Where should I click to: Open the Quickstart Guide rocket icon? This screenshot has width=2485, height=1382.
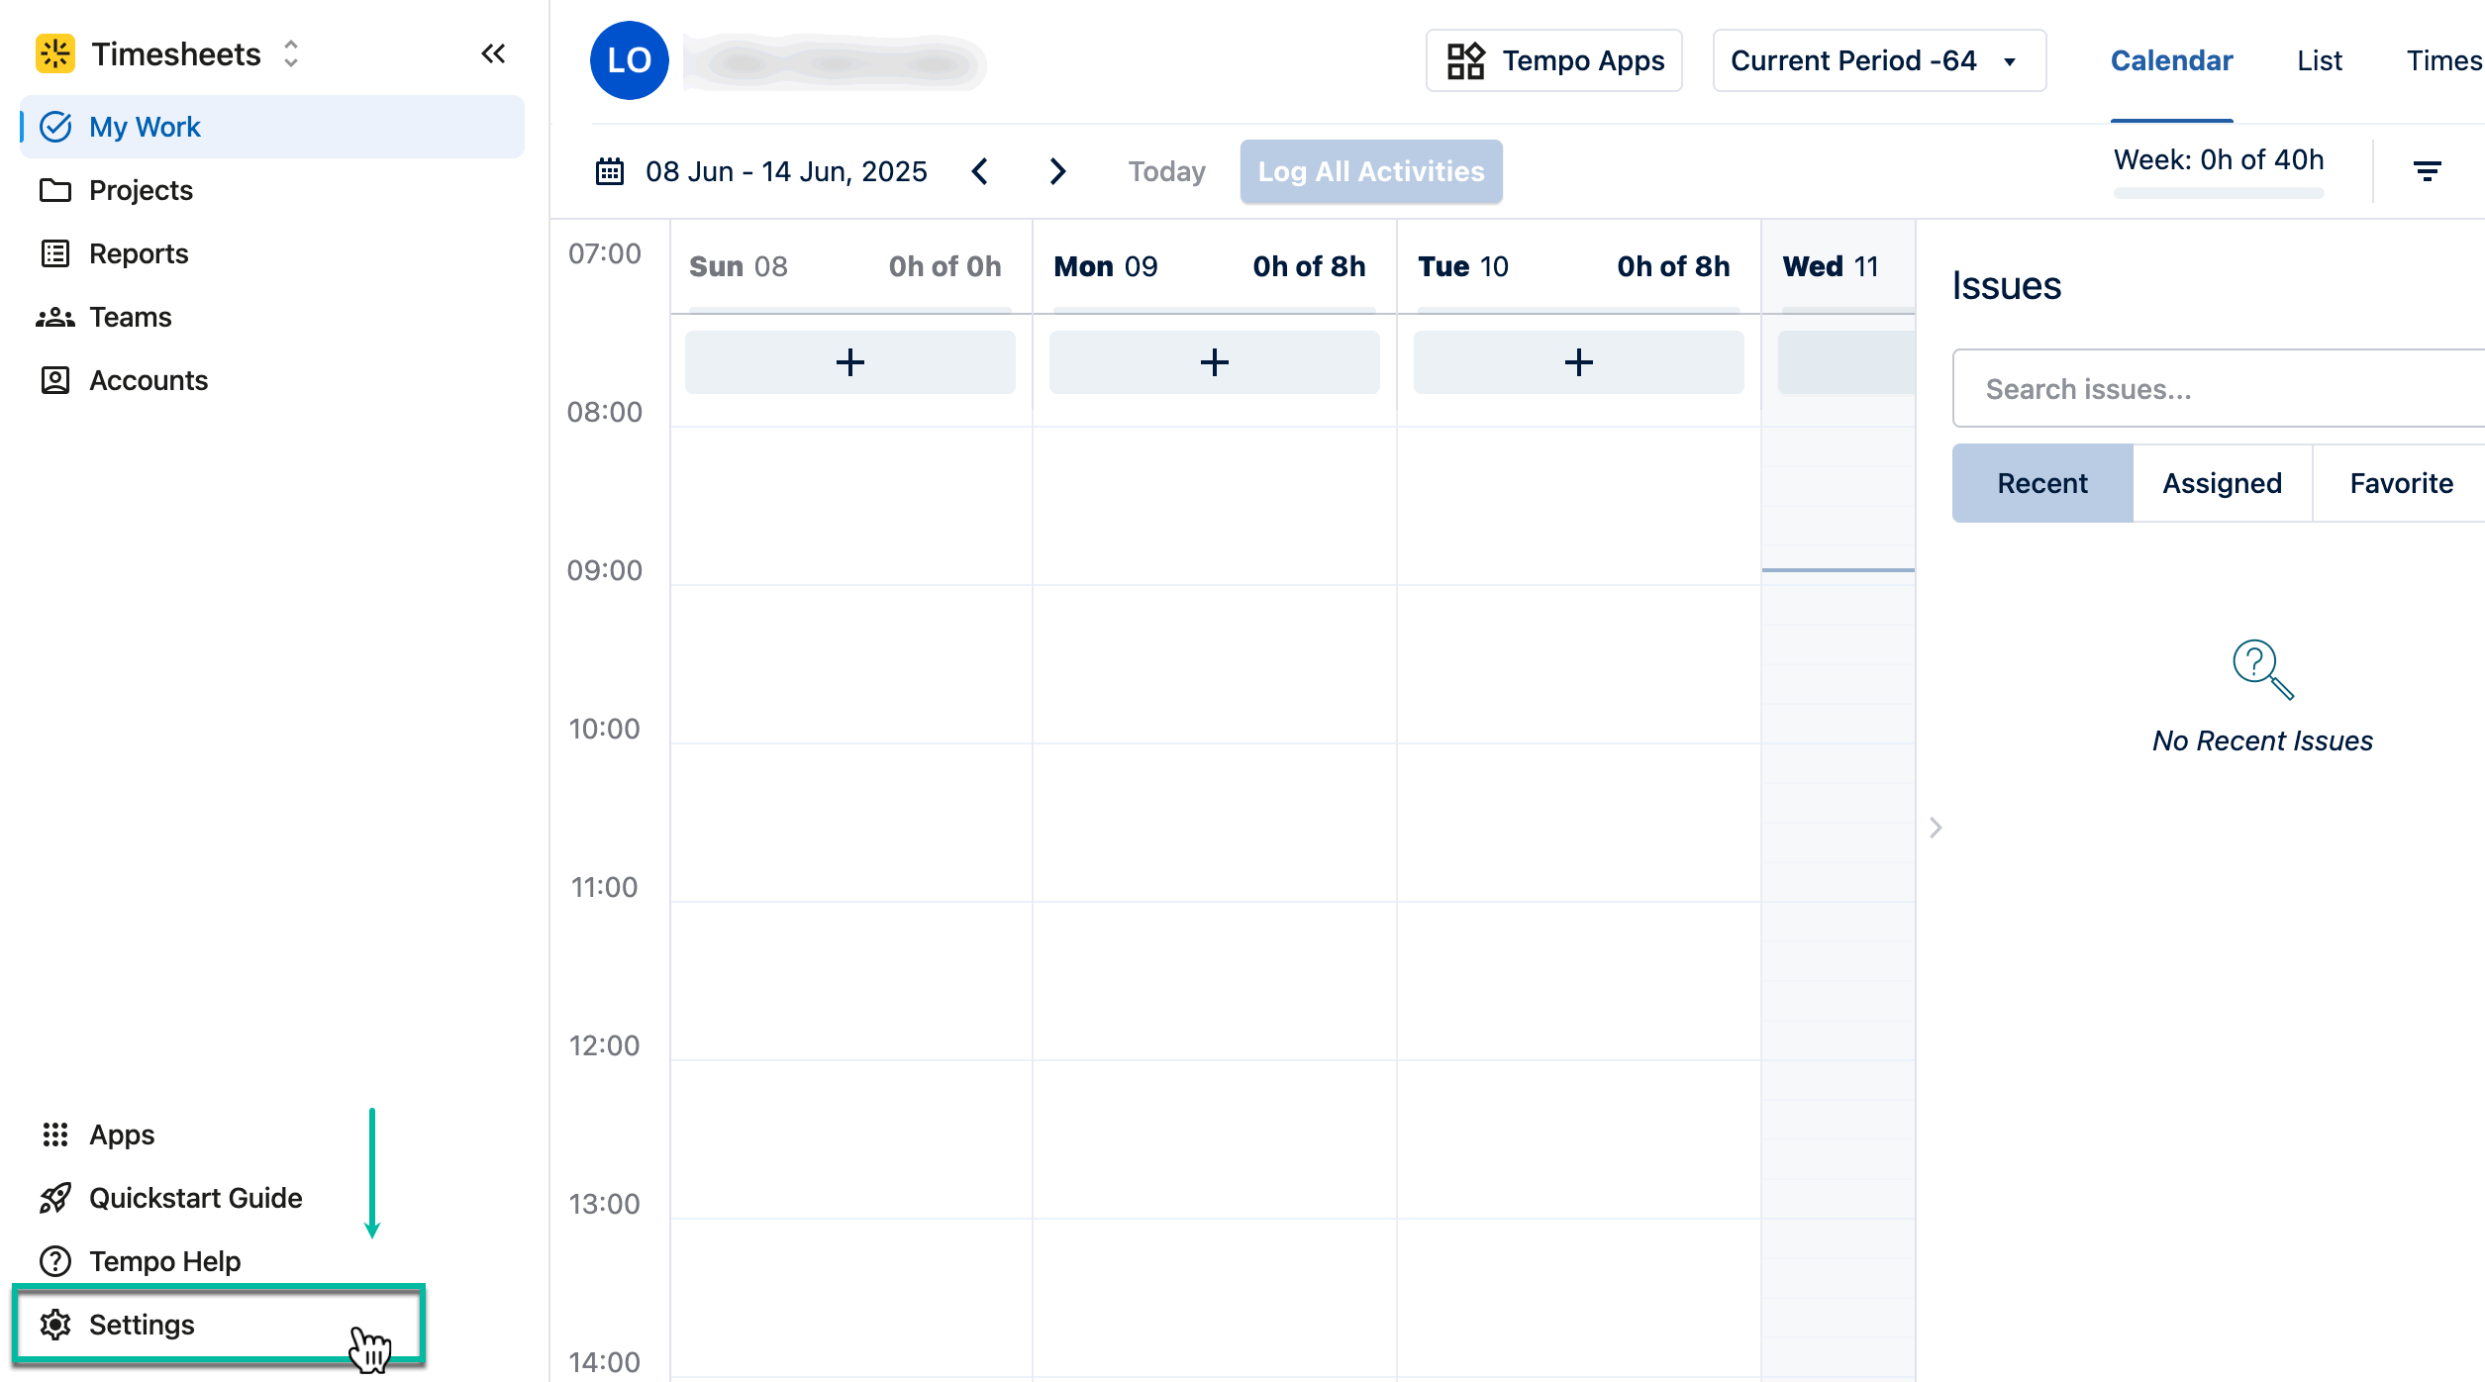click(56, 1197)
